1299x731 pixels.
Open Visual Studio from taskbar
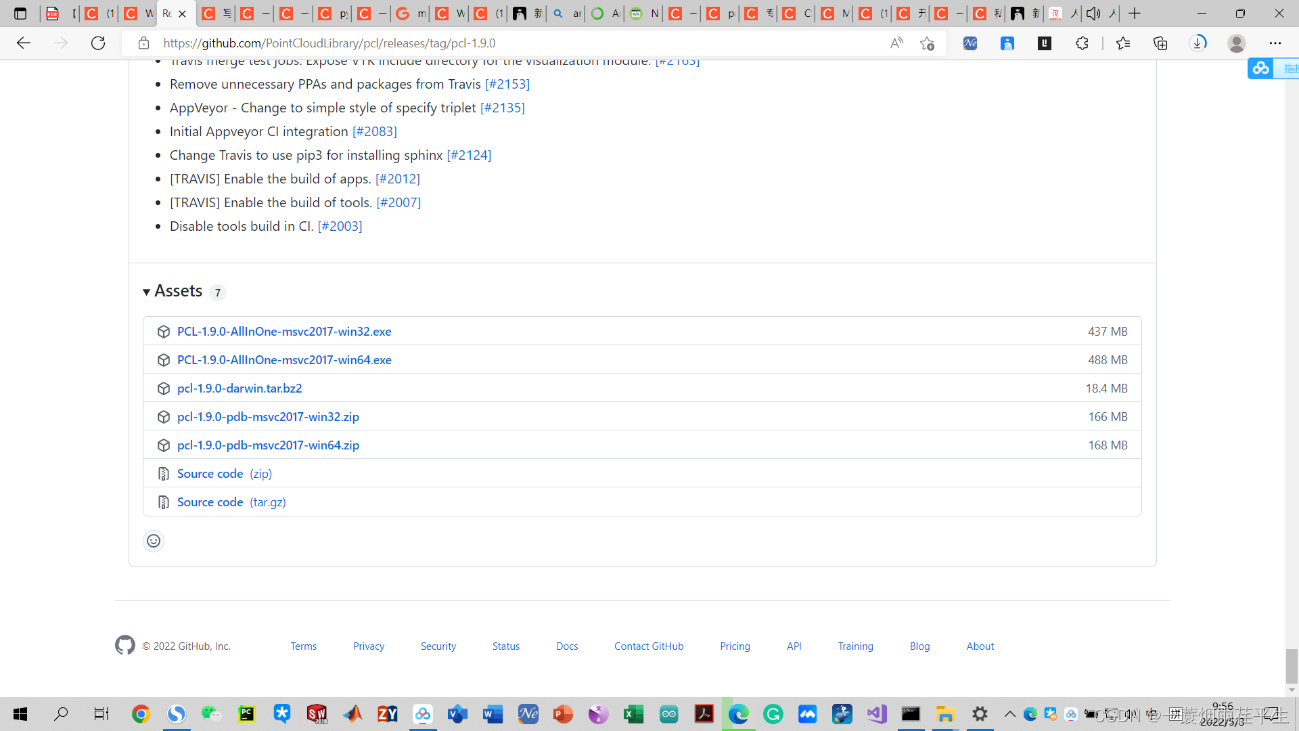tap(877, 714)
